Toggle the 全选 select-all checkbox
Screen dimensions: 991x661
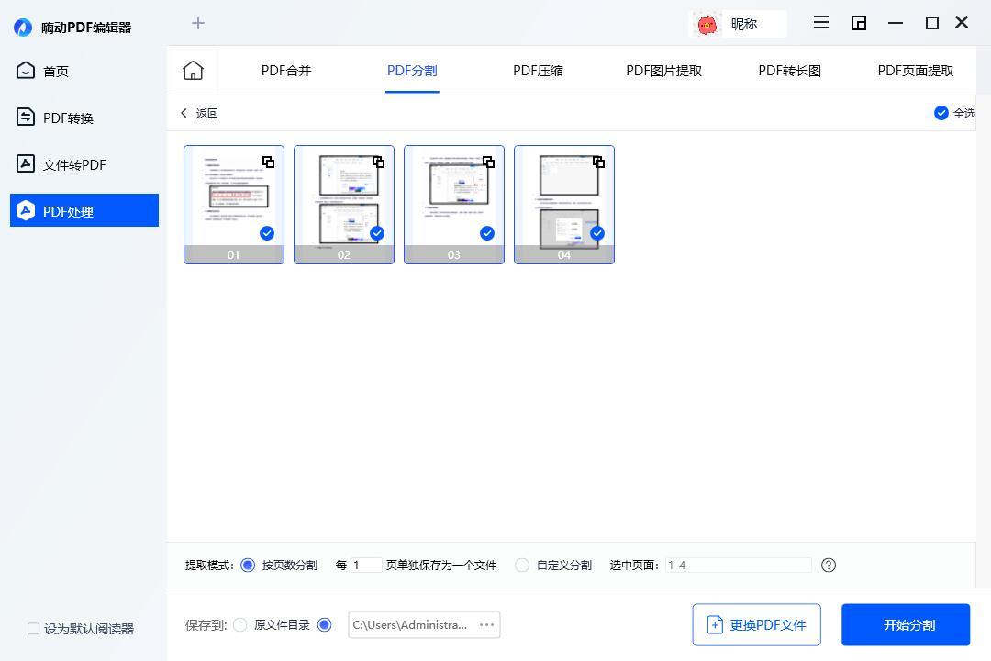(941, 113)
